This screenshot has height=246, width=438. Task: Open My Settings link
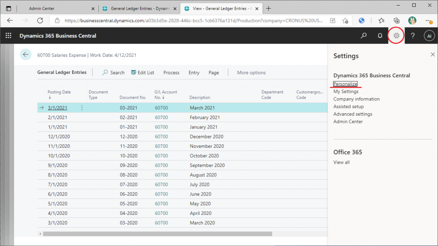(346, 91)
